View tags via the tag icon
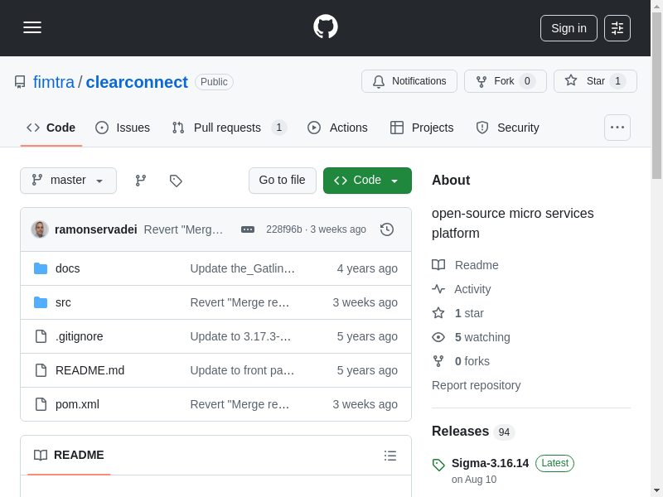 [176, 181]
